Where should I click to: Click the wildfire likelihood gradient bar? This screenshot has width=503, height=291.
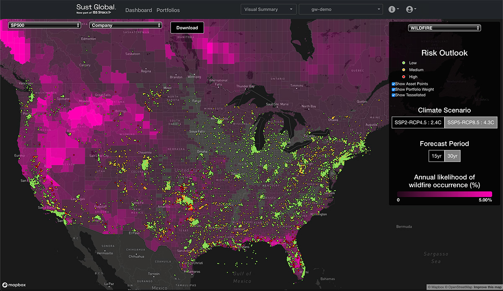444,194
